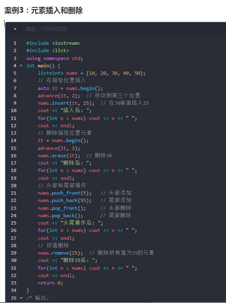Click comment '// 在指定位置插入'
Viewport: 226px width, 303px height.
point(62,80)
